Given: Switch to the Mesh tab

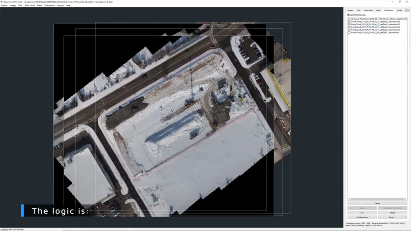Looking at the screenshot, I should click(378, 10).
